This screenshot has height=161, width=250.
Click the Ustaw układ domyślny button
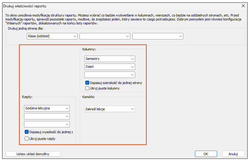33,154
